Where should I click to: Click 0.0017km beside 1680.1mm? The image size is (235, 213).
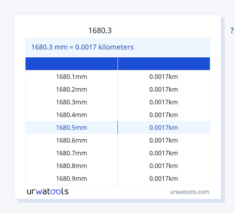pyautogui.click(x=164, y=77)
